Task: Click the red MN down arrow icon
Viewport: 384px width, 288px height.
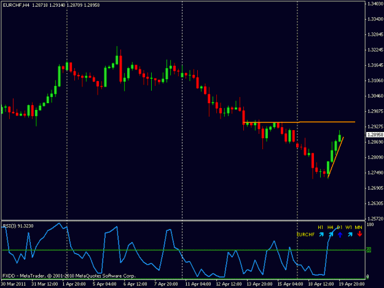Action: click(x=359, y=234)
